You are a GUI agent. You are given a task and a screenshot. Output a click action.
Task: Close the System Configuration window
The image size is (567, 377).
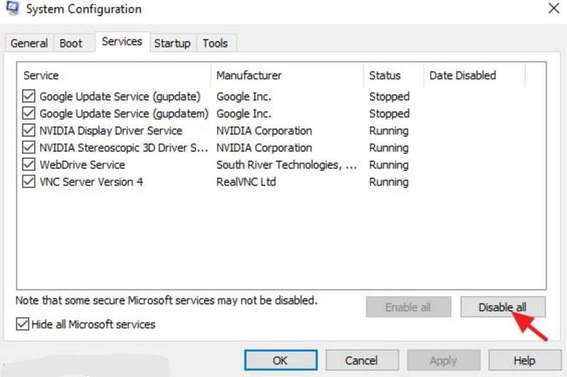pyautogui.click(x=554, y=8)
